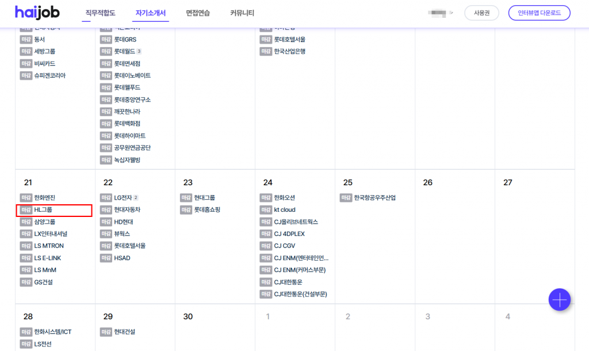Viewport: 589px width, 351px height.
Task: Select date 30 on the calendar
Action: point(188,317)
